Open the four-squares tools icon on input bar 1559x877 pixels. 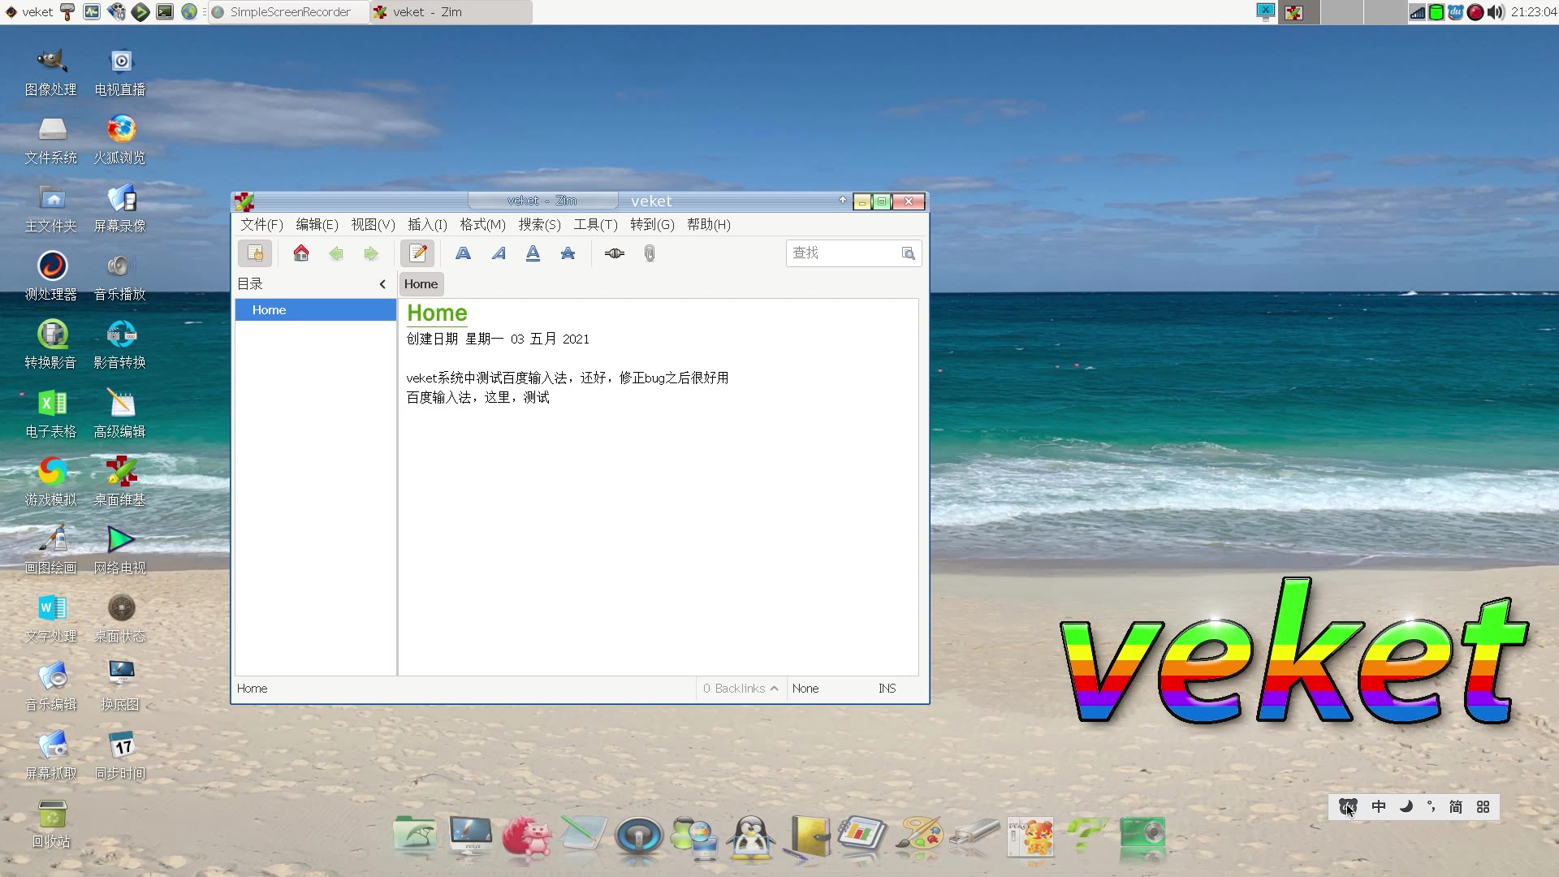pyautogui.click(x=1483, y=807)
